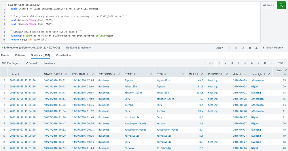The height and width of the screenshot is (151, 288).
Task: Print the search results
Action: tap(250, 48)
